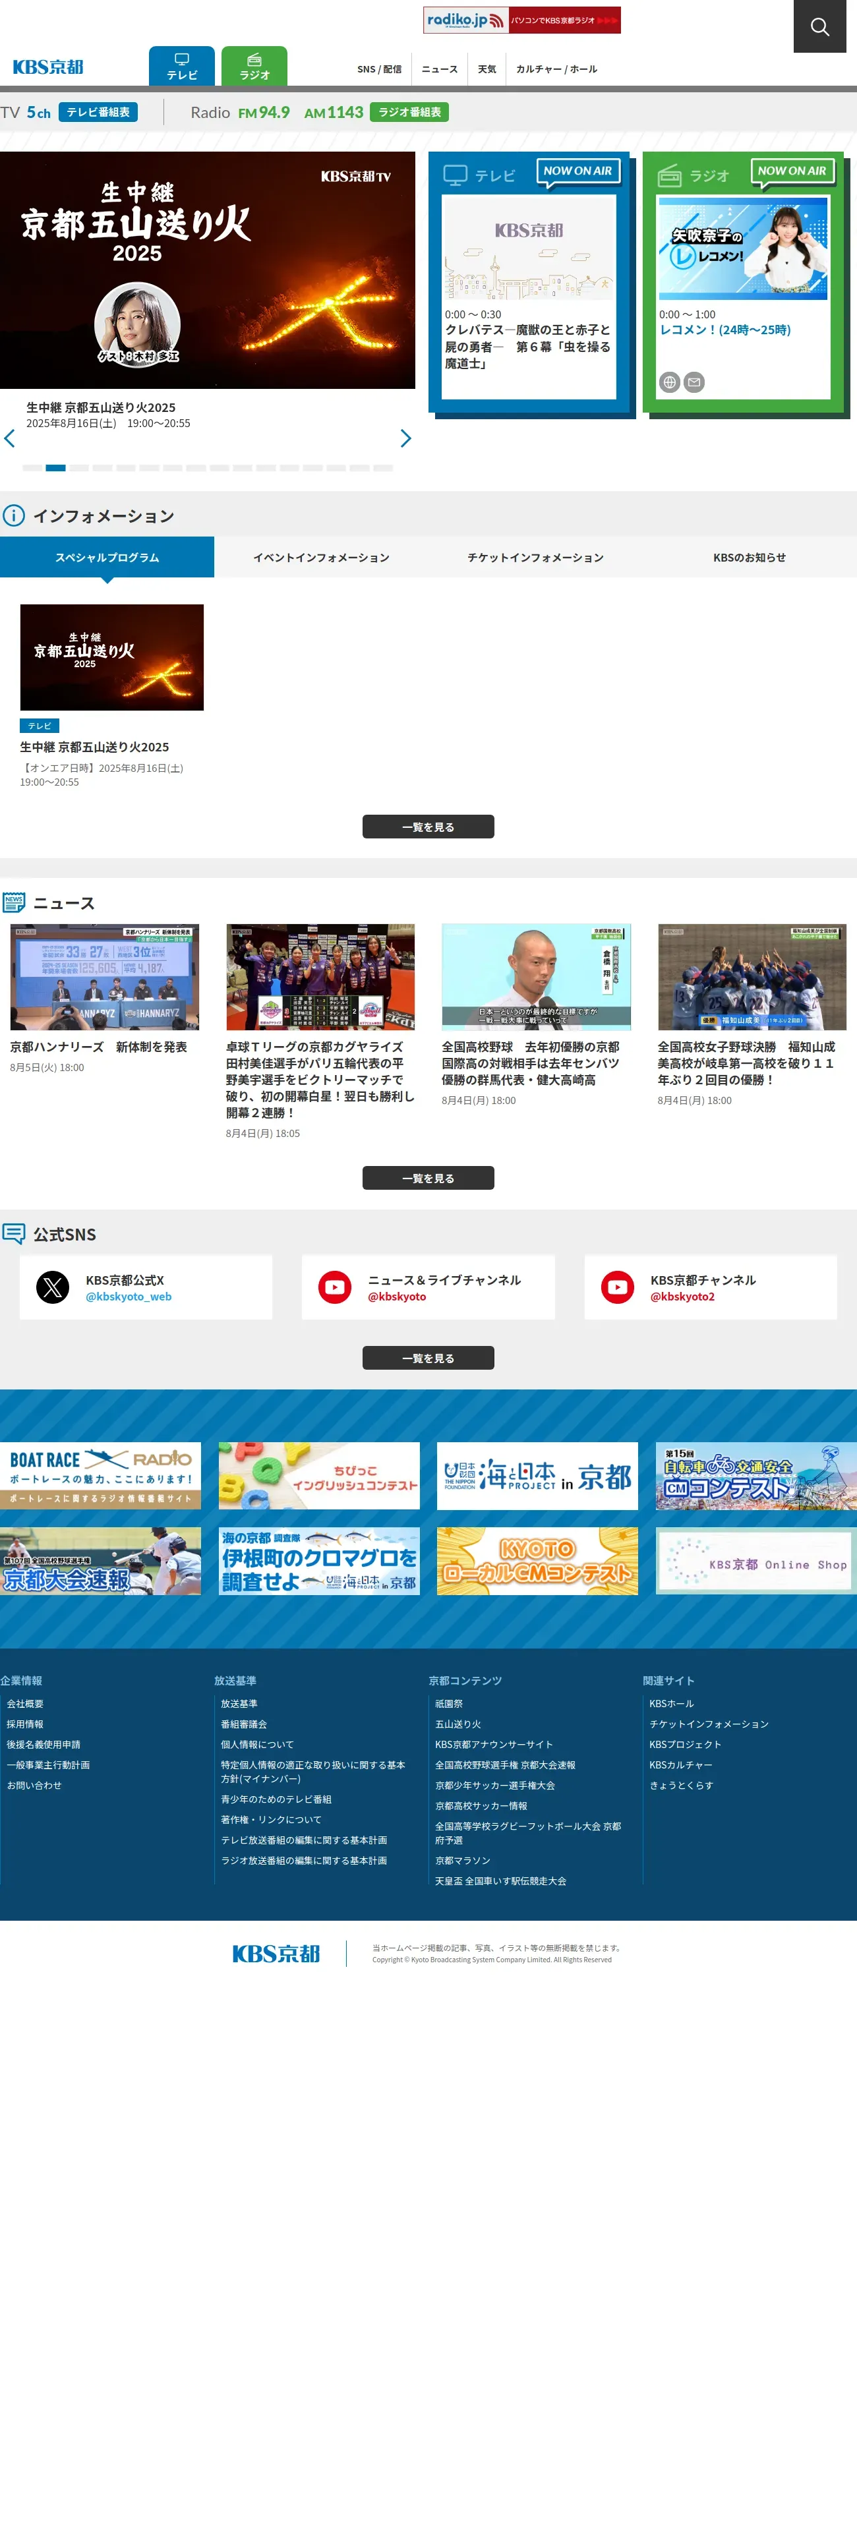The width and height of the screenshot is (857, 2539).
Task: Select the third carousel indicator bar
Action: pos(79,468)
